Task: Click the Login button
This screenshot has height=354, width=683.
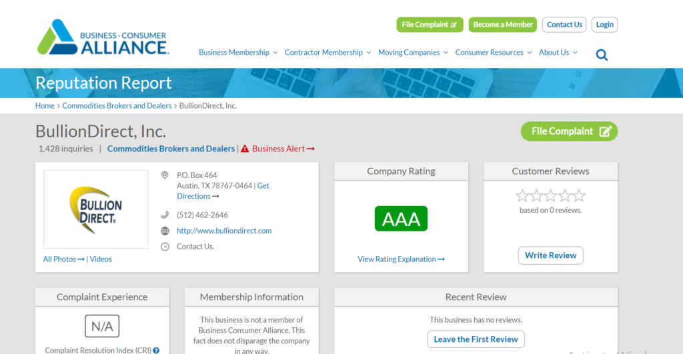Action: [x=604, y=25]
